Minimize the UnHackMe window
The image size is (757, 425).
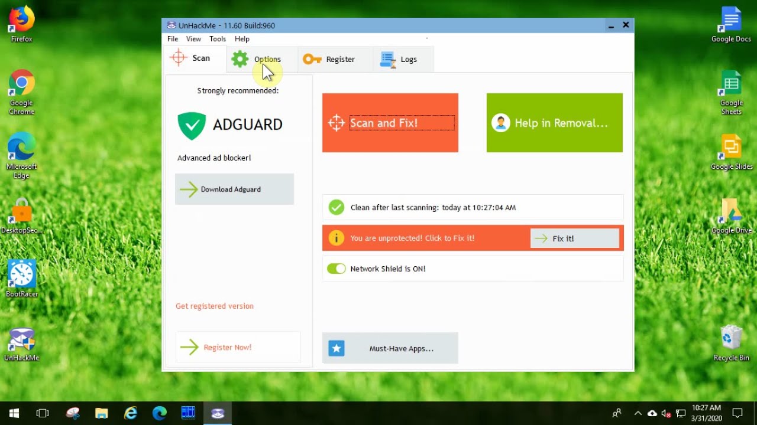coord(610,25)
